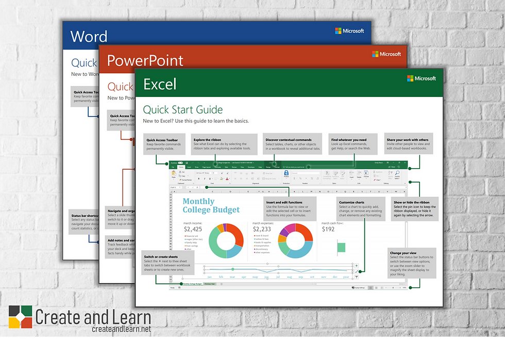Click the Format as Table icon
This screenshot has height=341, width=505.
(335, 173)
